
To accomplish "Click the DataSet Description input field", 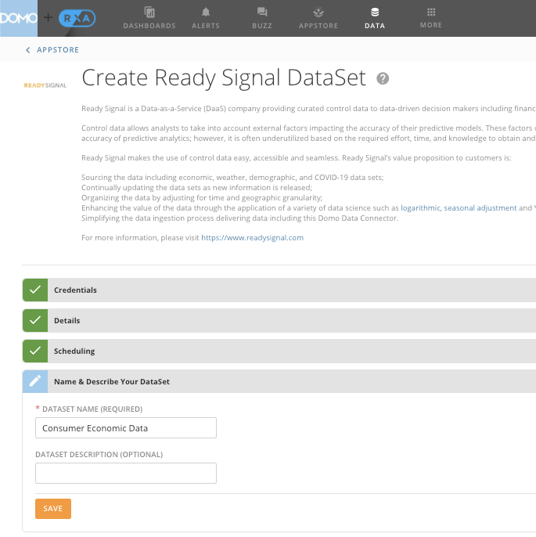I will [x=126, y=474].
